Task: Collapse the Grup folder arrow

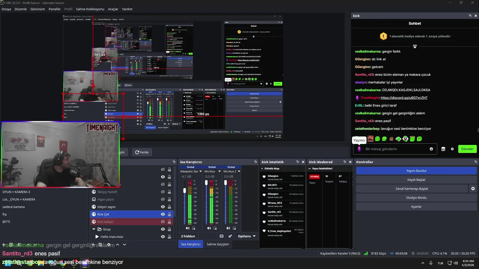Action: (x=94, y=229)
